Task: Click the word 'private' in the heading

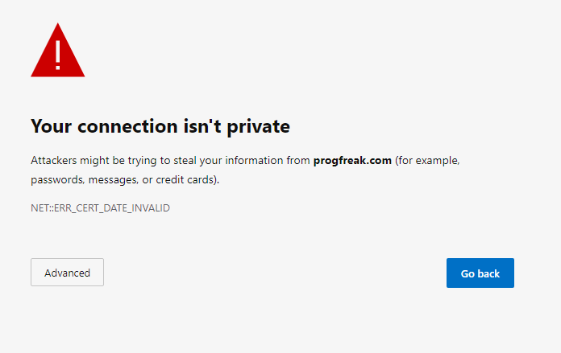Action: [258, 127]
